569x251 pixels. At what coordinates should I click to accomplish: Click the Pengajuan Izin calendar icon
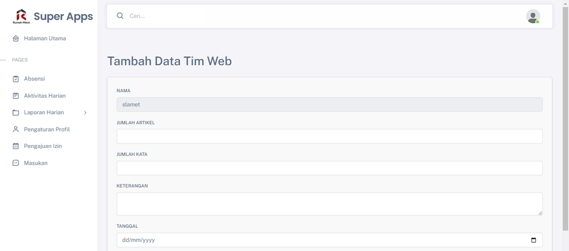pos(16,146)
